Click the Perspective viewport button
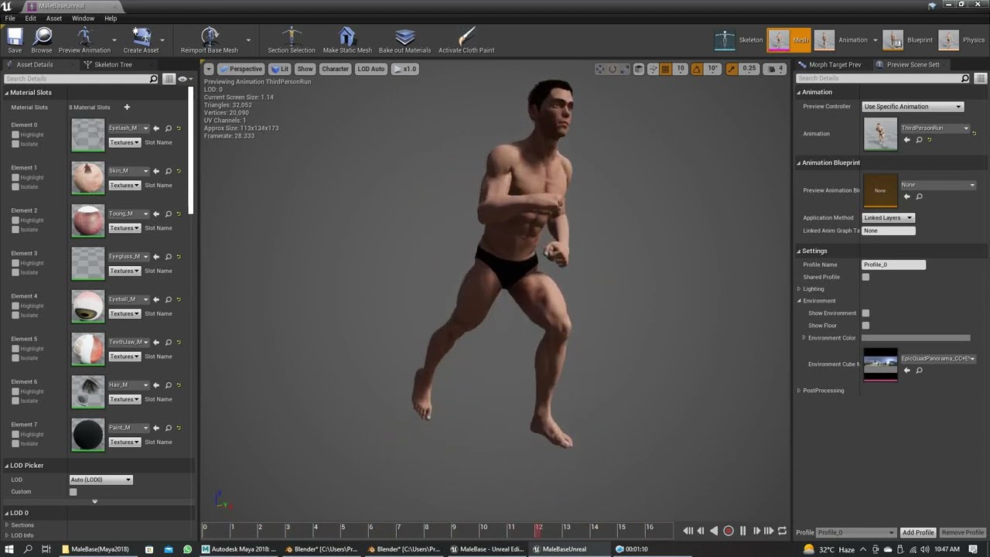The width and height of the screenshot is (990, 557). tap(241, 69)
